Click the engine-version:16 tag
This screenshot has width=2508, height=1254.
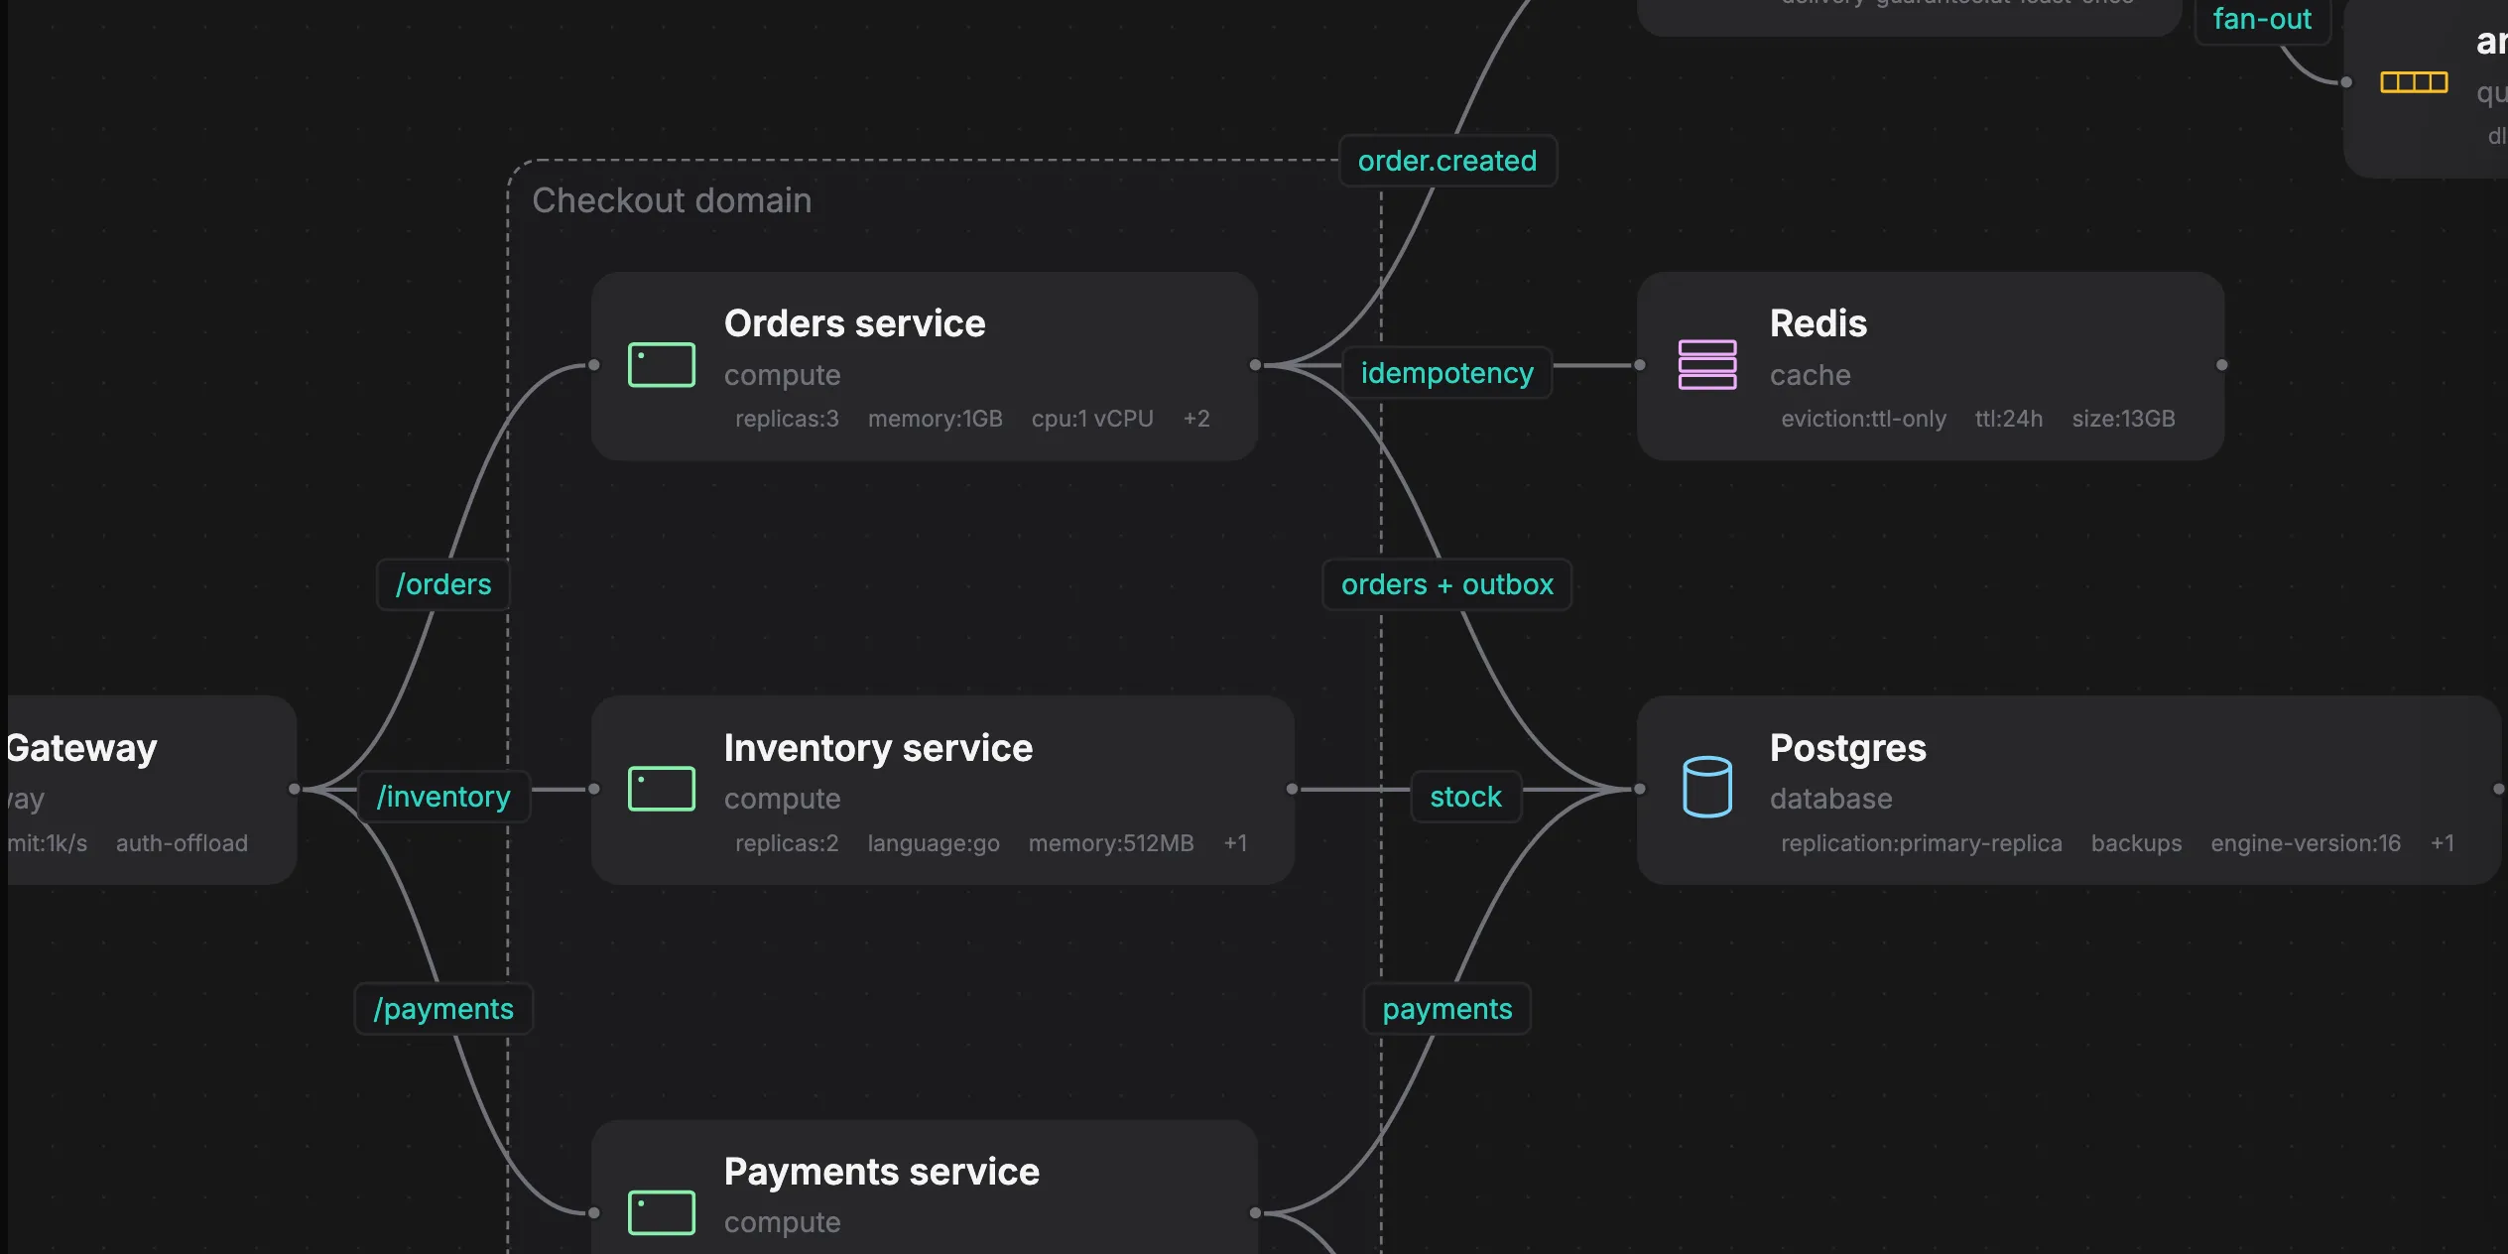pos(2306,843)
